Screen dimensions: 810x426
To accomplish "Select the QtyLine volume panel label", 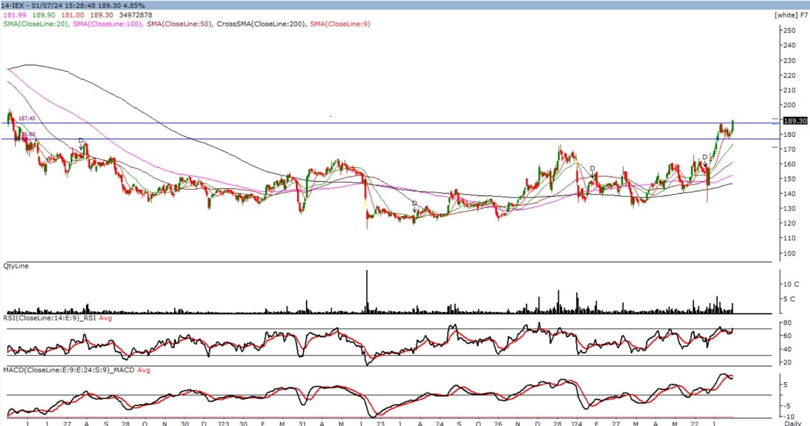I will tap(16, 266).
